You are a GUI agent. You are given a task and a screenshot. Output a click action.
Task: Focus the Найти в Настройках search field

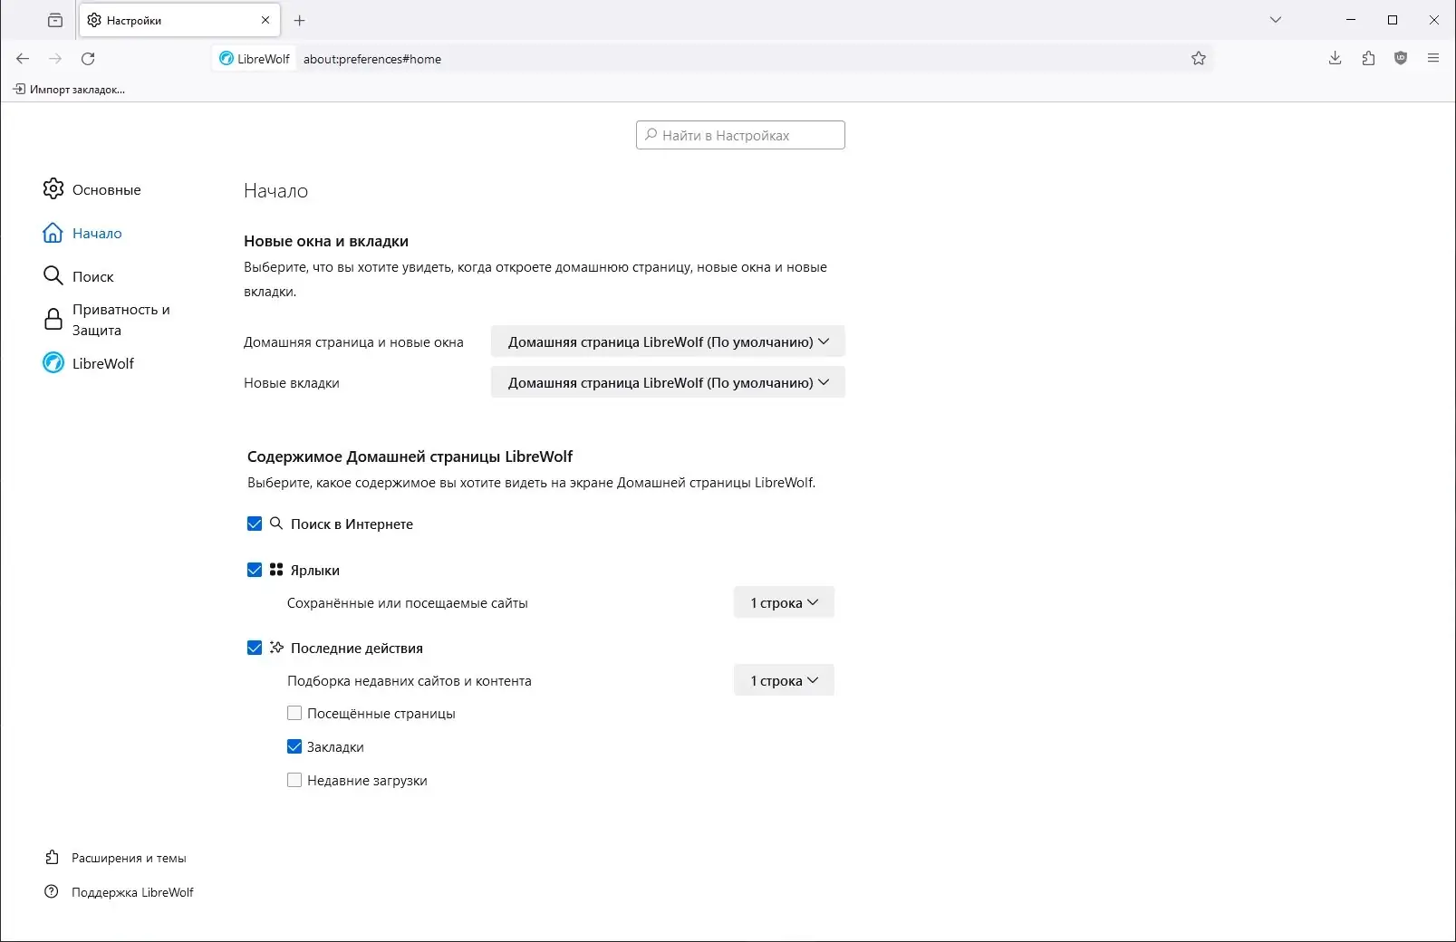740,135
